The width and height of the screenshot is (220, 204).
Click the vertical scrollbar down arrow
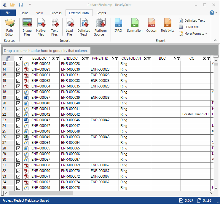pyautogui.click(x=216, y=188)
